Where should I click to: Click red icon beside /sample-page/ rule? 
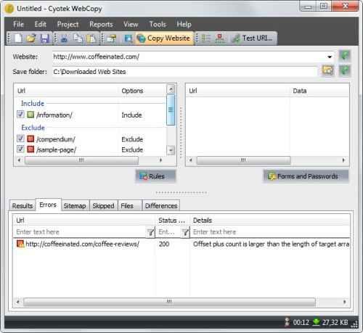(x=30, y=149)
